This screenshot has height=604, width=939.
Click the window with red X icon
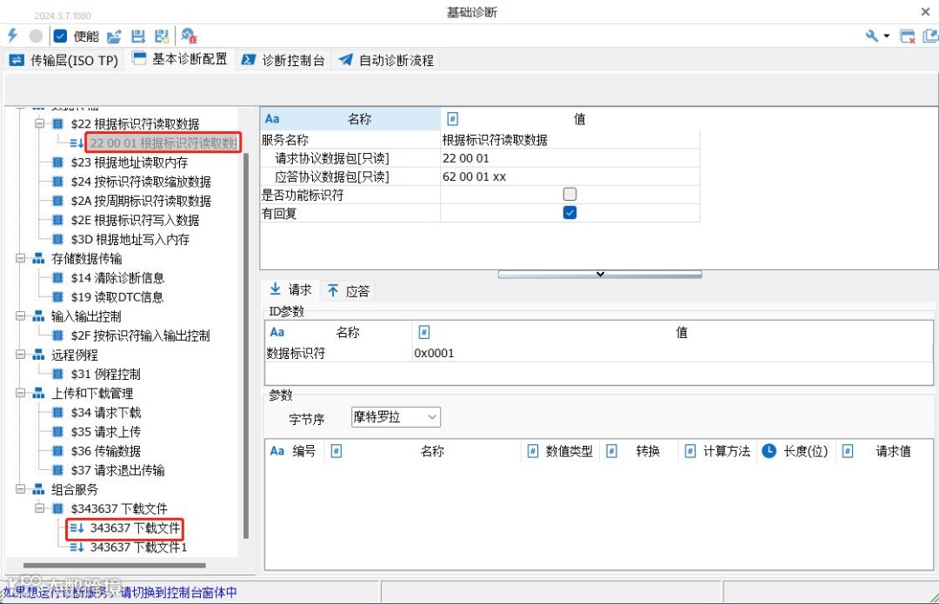click(907, 37)
